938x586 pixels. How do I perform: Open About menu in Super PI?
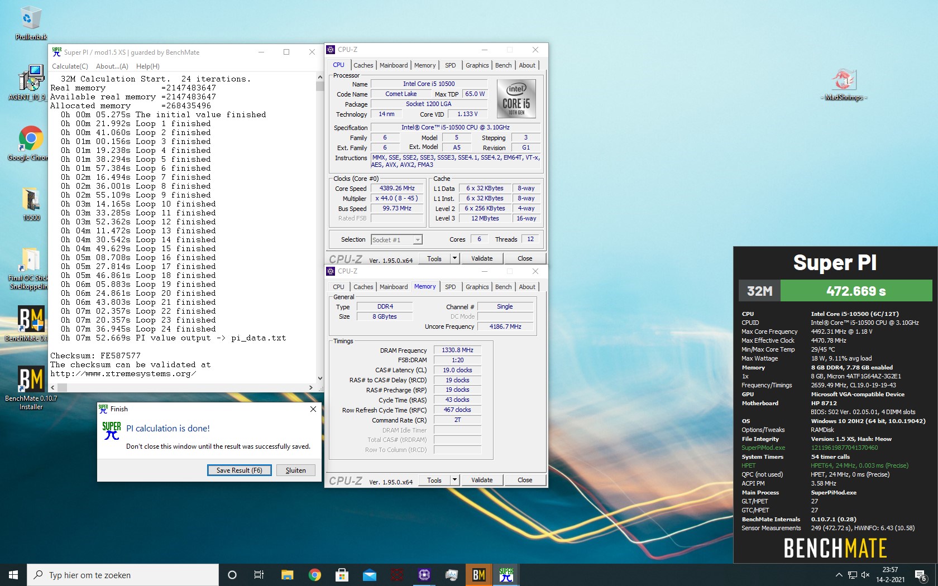[112, 66]
